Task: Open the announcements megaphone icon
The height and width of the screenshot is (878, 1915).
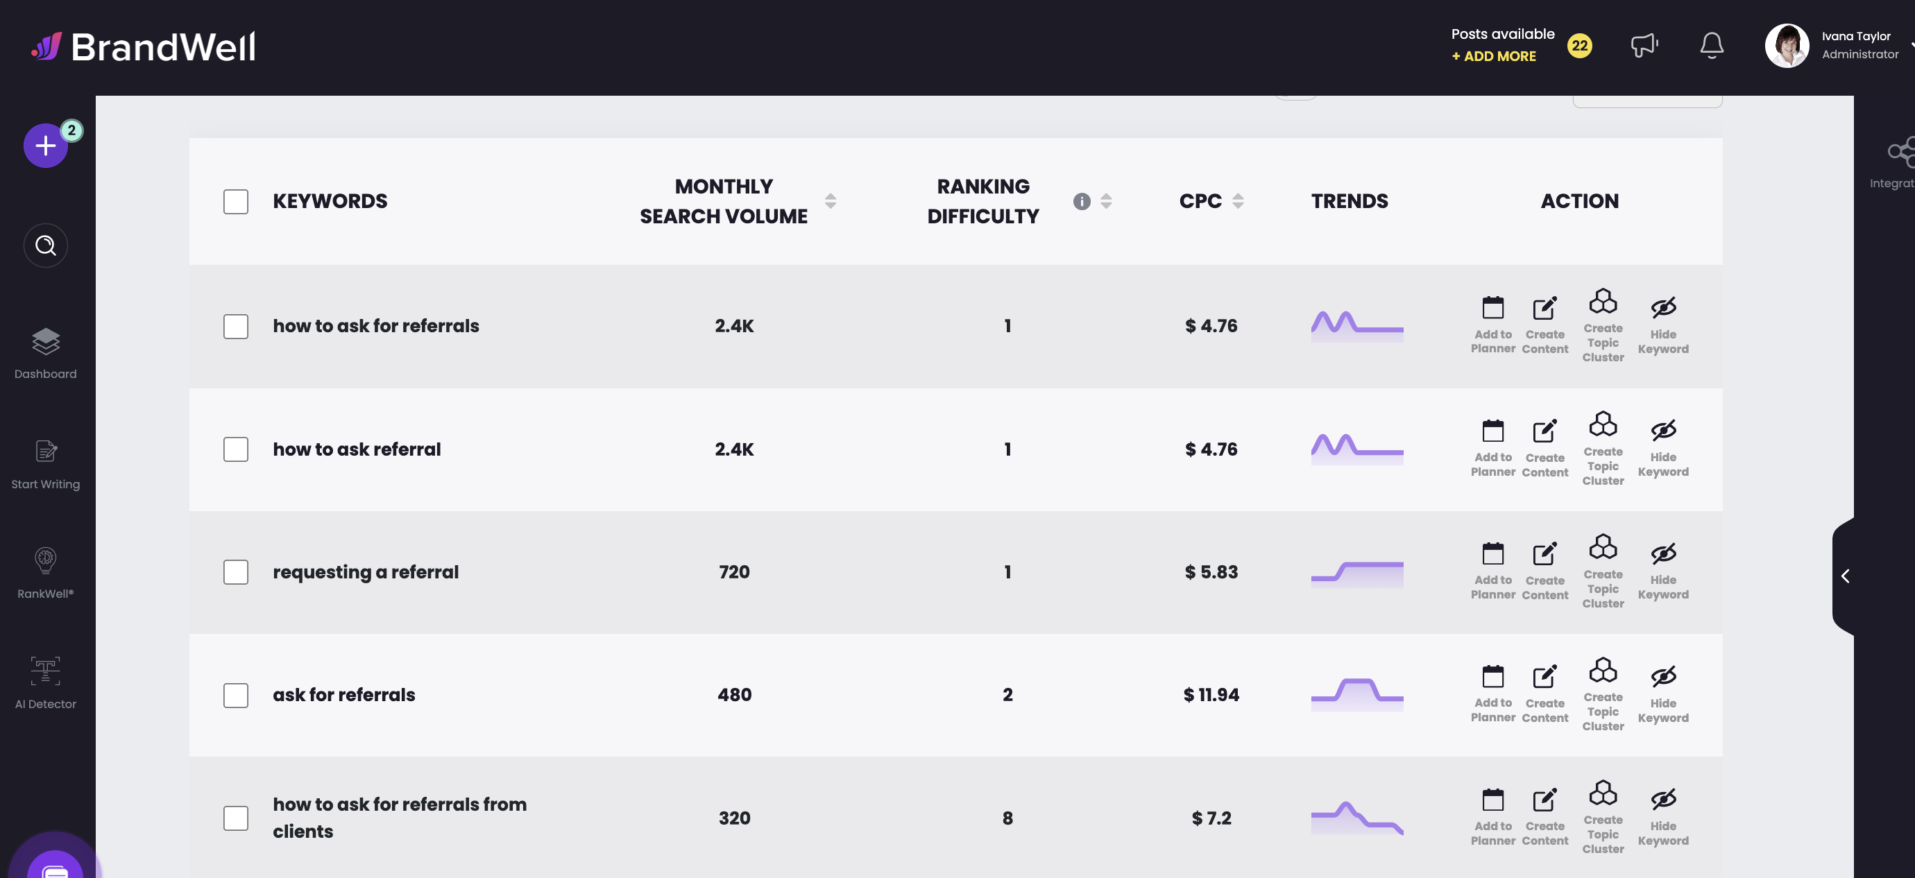Action: click(x=1644, y=45)
